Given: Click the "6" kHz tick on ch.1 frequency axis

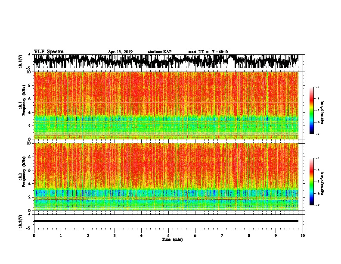Looking at the screenshot, I should tap(30, 99).
